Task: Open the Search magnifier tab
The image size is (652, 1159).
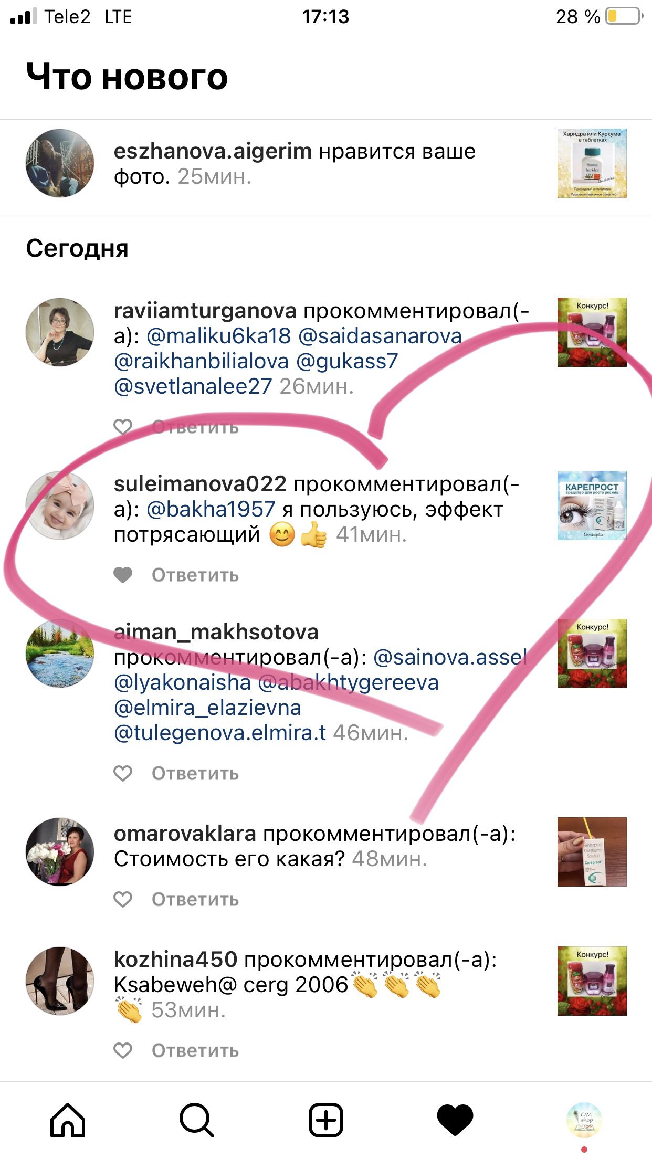Action: (196, 1120)
